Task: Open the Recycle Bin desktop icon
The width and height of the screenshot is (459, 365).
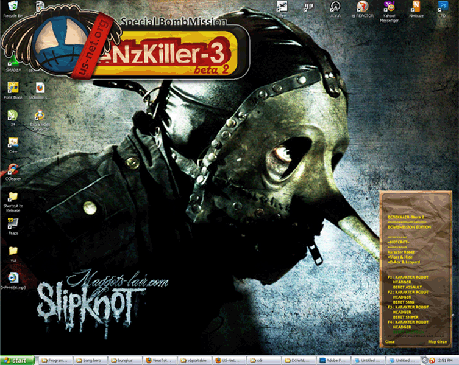Action: pos(13,9)
